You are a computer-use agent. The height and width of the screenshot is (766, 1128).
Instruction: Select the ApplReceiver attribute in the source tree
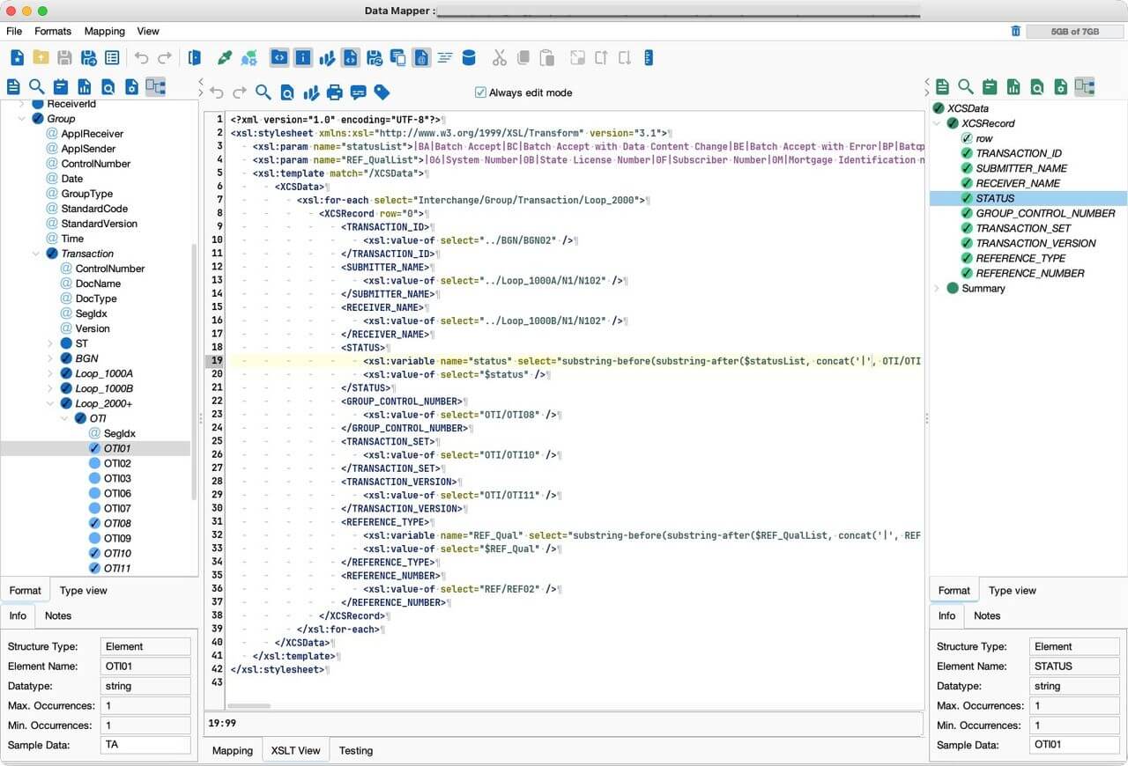pos(92,134)
